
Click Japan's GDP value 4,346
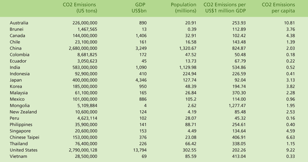(x=141, y=80)
